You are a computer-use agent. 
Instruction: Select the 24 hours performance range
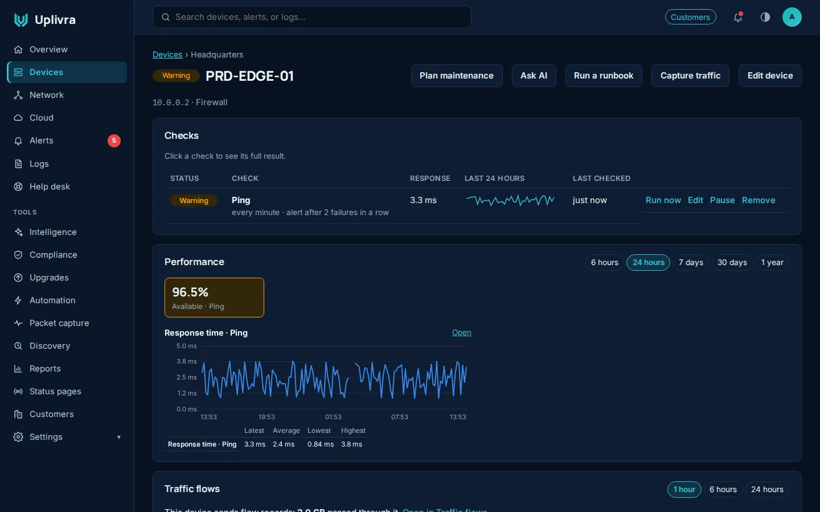[x=649, y=262]
